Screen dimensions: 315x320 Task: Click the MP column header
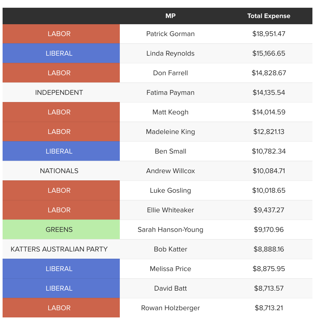click(170, 16)
